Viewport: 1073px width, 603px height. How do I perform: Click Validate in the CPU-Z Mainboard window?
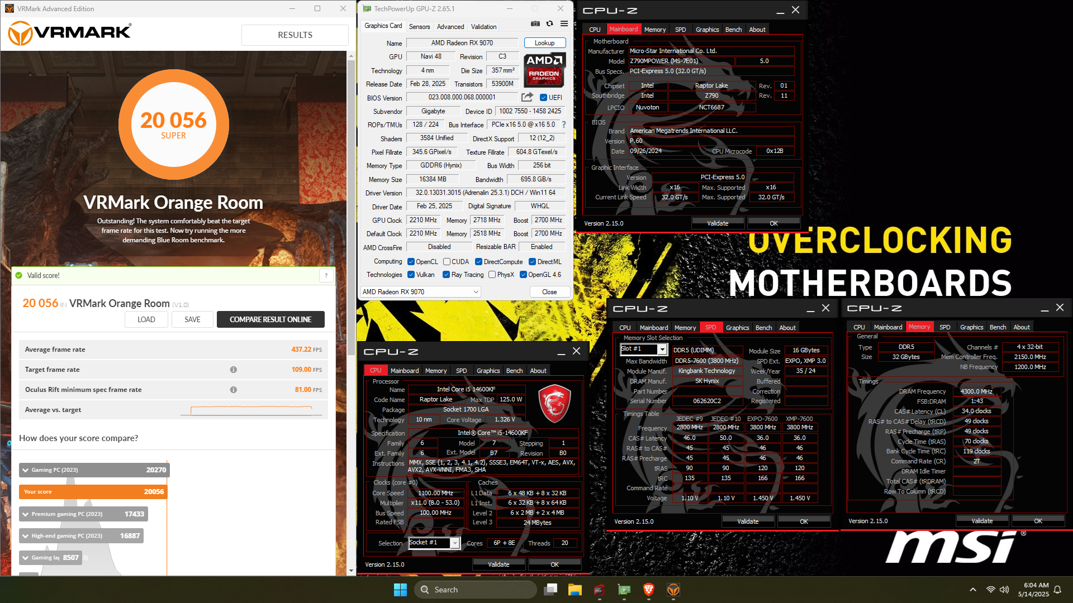[718, 223]
